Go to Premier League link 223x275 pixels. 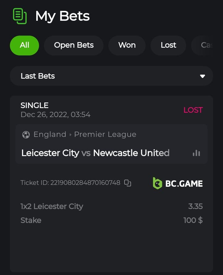coord(105,134)
